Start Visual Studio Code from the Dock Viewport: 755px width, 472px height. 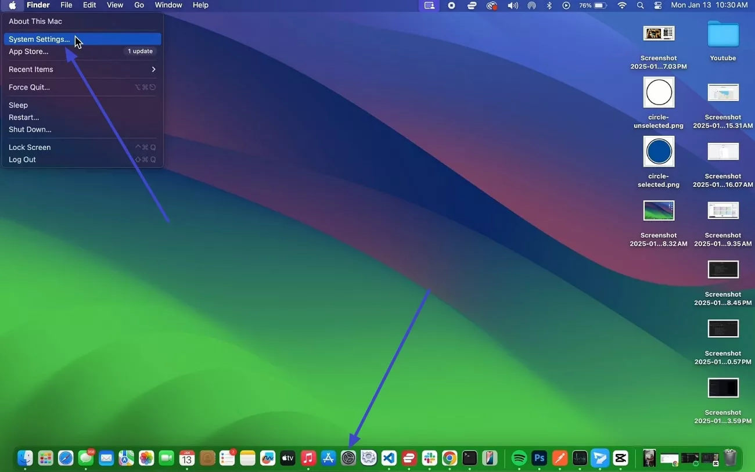click(x=389, y=458)
